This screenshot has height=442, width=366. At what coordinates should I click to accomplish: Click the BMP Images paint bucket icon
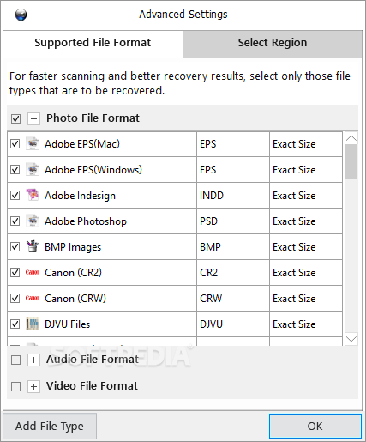[33, 246]
